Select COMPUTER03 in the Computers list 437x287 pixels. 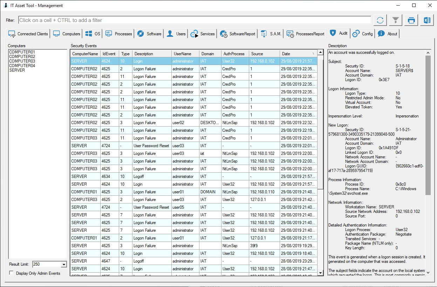point(22,61)
